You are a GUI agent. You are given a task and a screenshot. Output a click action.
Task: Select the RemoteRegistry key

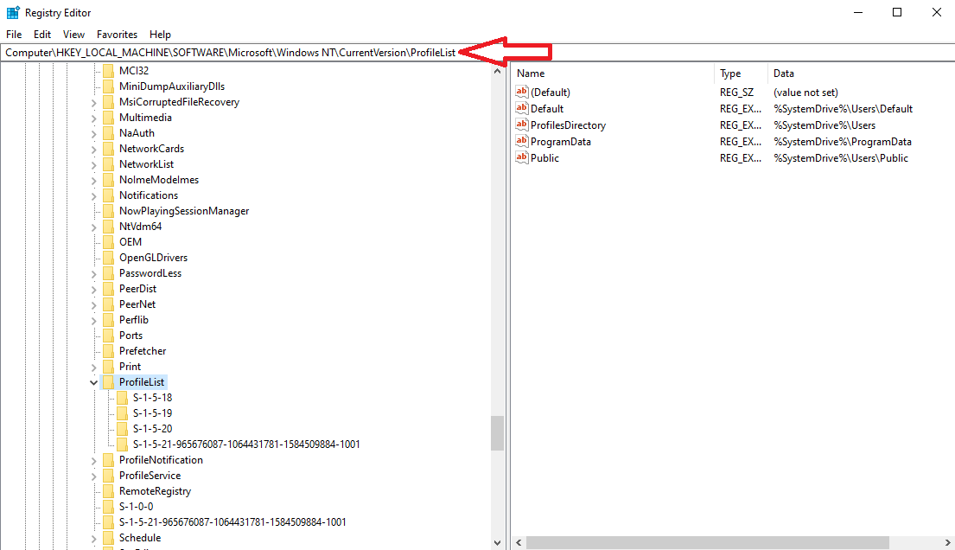pos(155,491)
